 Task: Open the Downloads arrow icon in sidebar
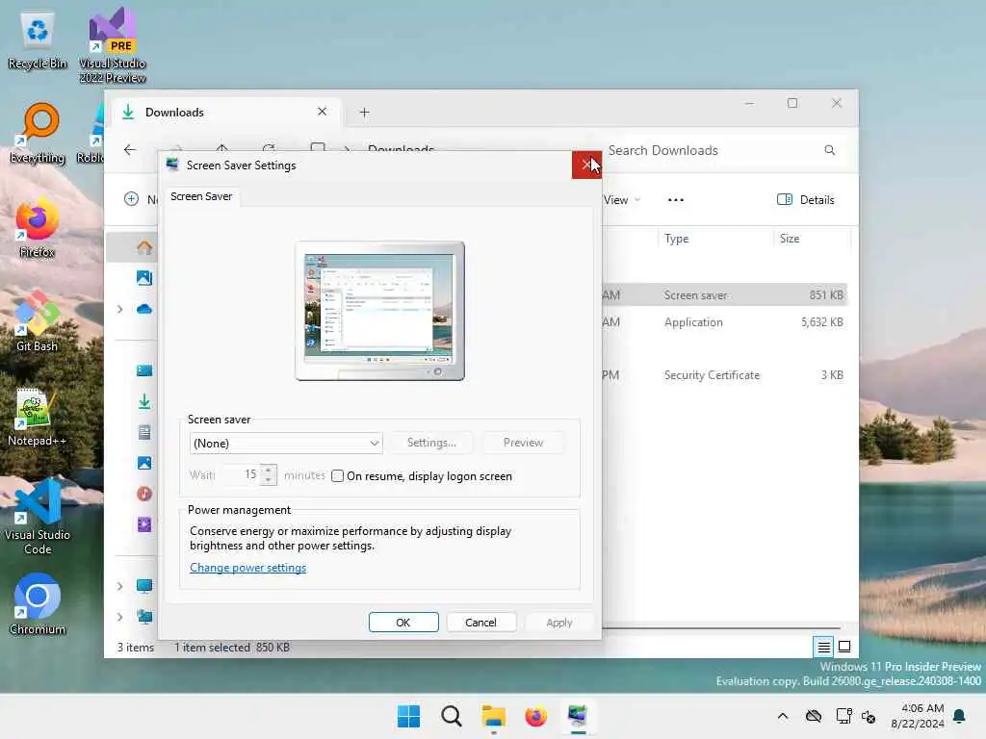click(x=144, y=401)
